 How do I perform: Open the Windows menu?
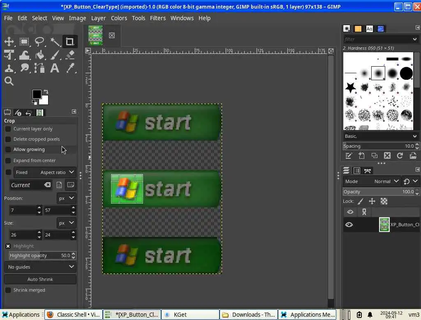(x=182, y=18)
